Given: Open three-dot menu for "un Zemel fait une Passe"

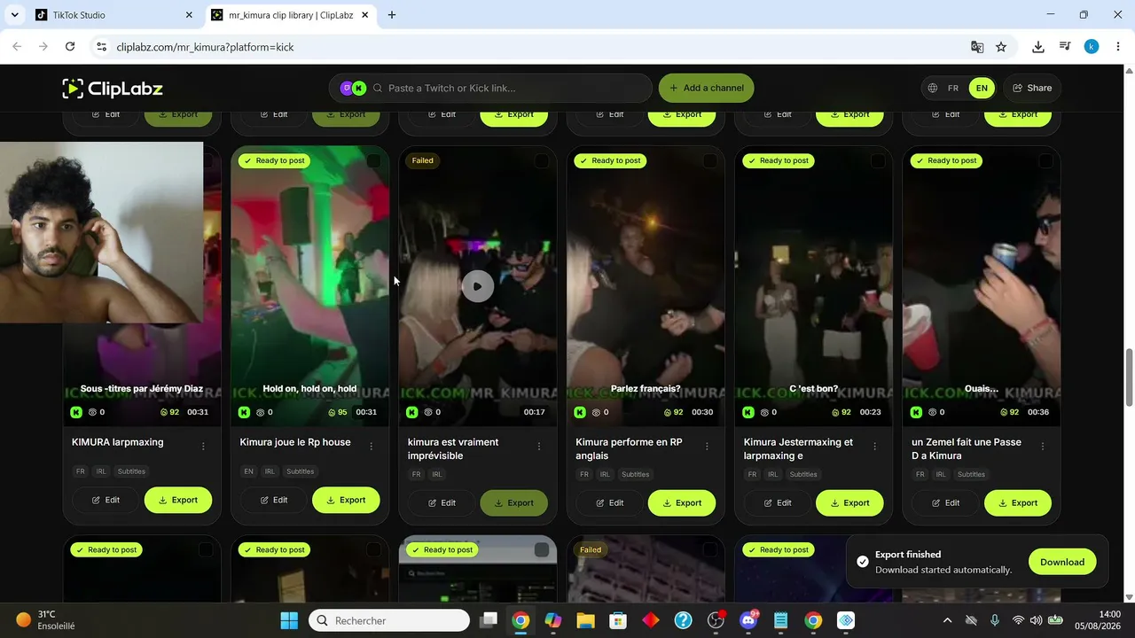Looking at the screenshot, I should 1043,447.
